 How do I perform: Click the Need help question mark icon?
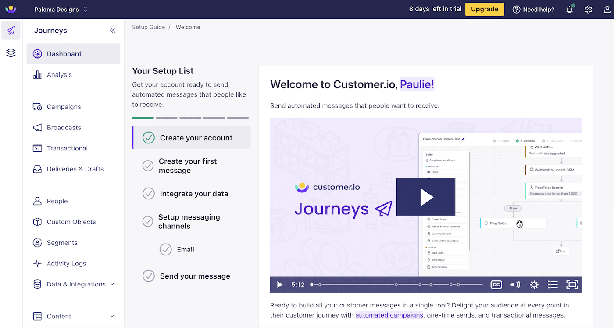click(x=516, y=10)
